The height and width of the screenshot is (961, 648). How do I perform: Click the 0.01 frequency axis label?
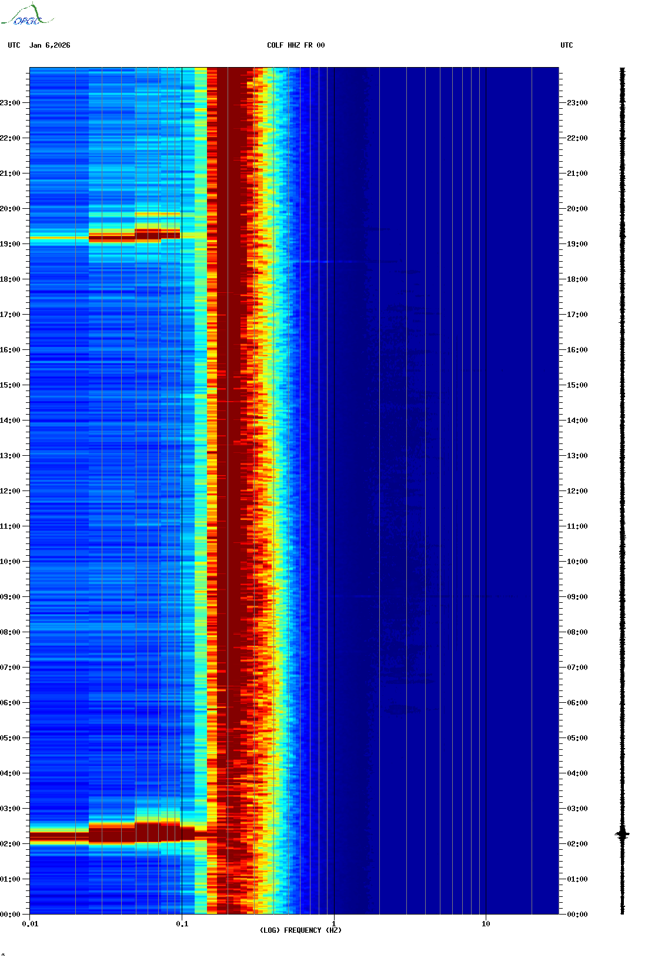tap(30, 924)
